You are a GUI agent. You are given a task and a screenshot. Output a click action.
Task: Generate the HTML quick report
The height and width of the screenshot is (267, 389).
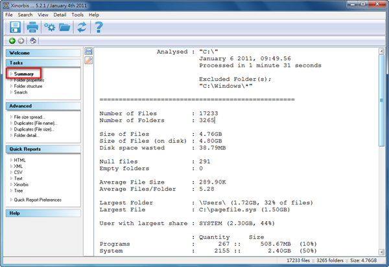pyautogui.click(x=20, y=160)
